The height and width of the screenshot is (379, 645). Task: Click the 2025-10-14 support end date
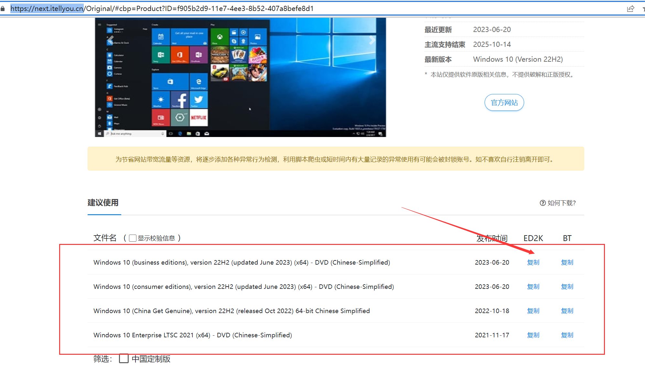click(x=492, y=45)
